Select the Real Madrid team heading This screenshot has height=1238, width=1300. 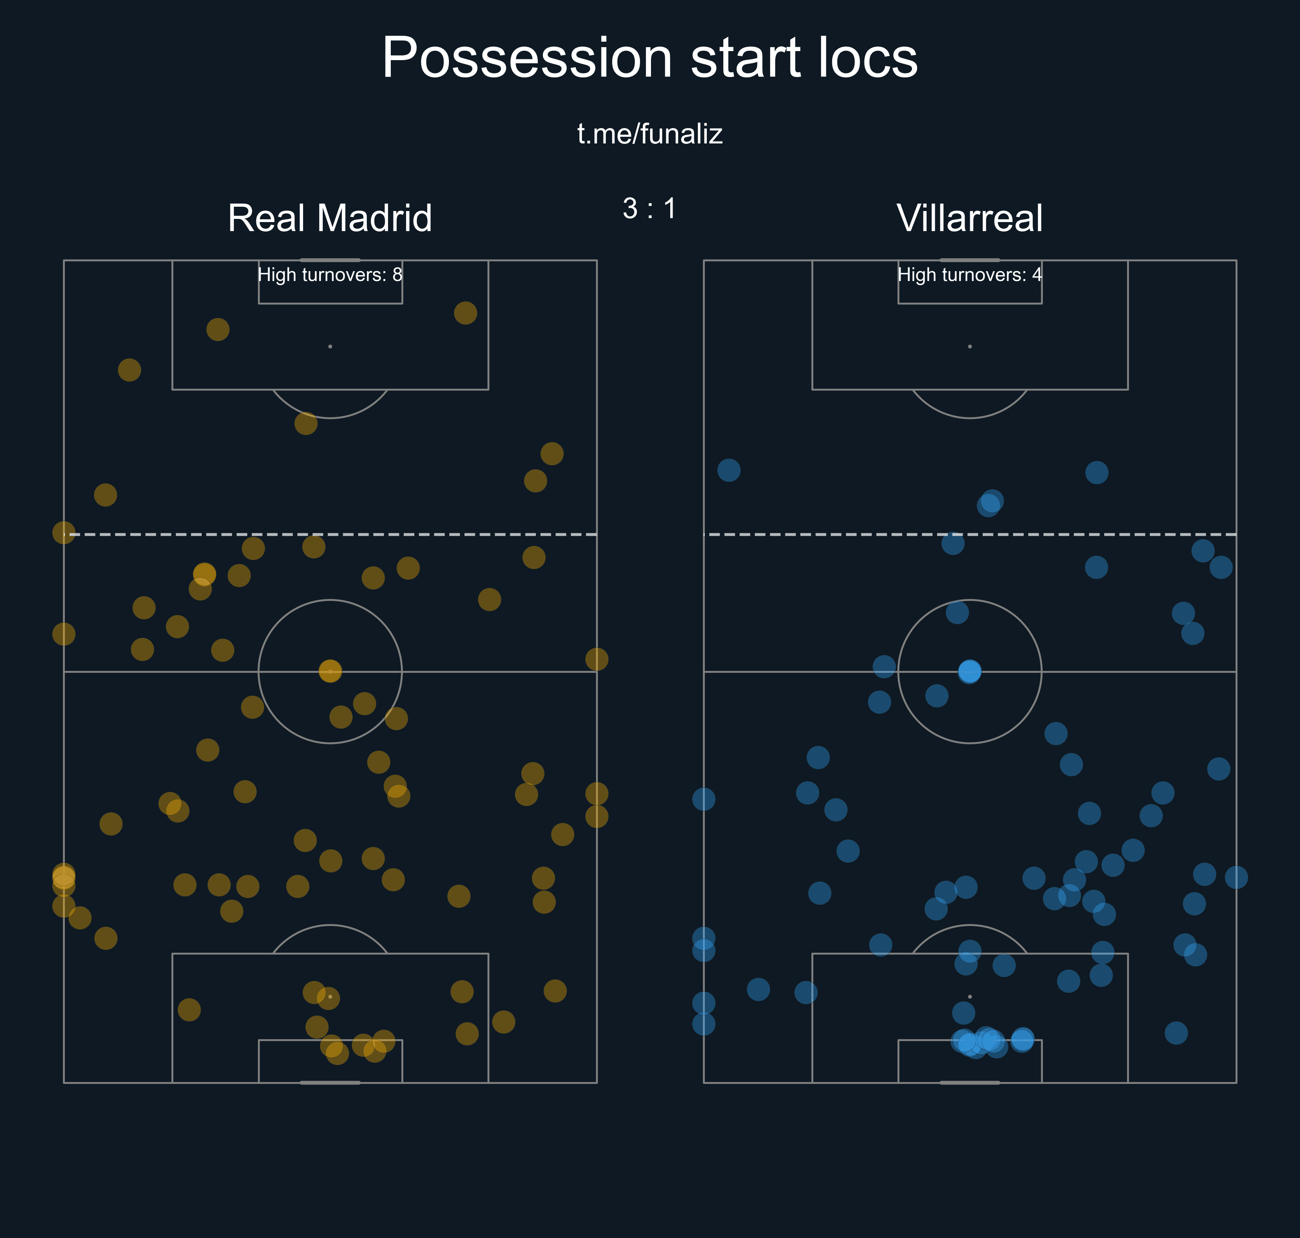pos(329,218)
